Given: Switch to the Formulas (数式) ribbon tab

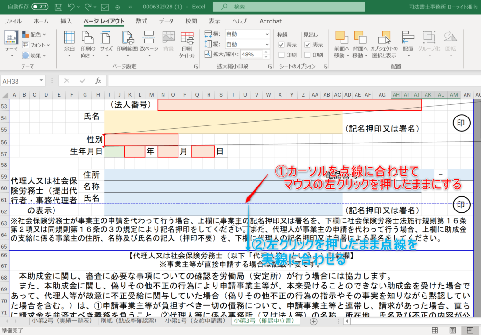Looking at the screenshot, I should pos(141,21).
